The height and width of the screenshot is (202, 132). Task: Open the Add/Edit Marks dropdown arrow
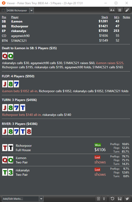tap(41, 199)
